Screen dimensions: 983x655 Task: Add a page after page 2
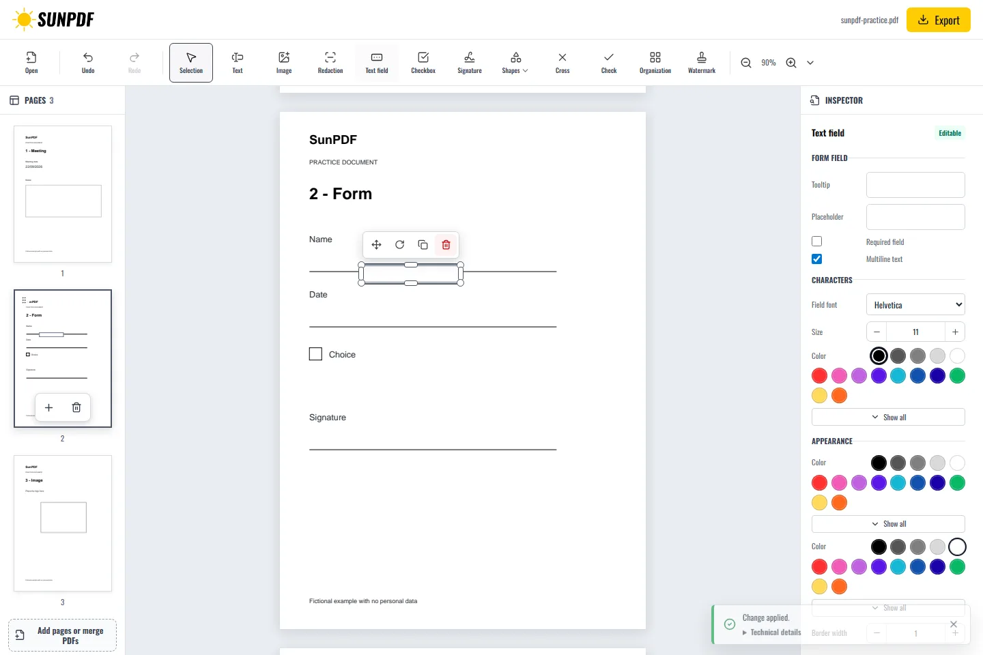[x=48, y=407]
